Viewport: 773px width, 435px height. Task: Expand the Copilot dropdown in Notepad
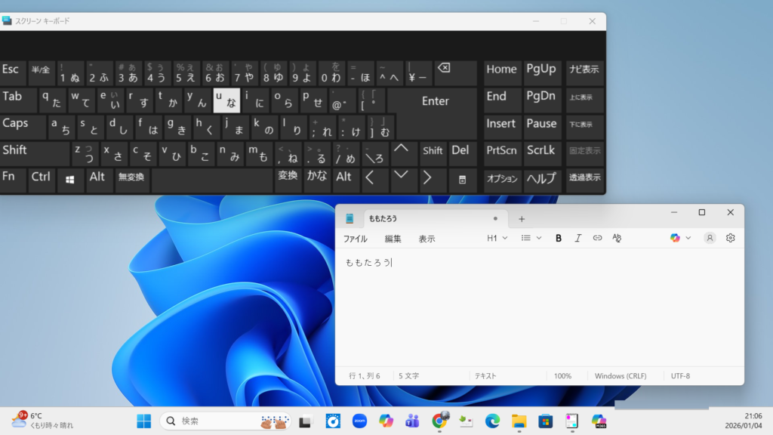click(679, 238)
